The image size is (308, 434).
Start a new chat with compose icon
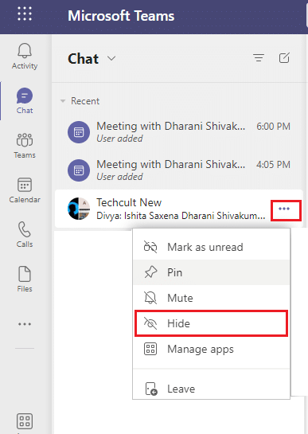(x=284, y=58)
